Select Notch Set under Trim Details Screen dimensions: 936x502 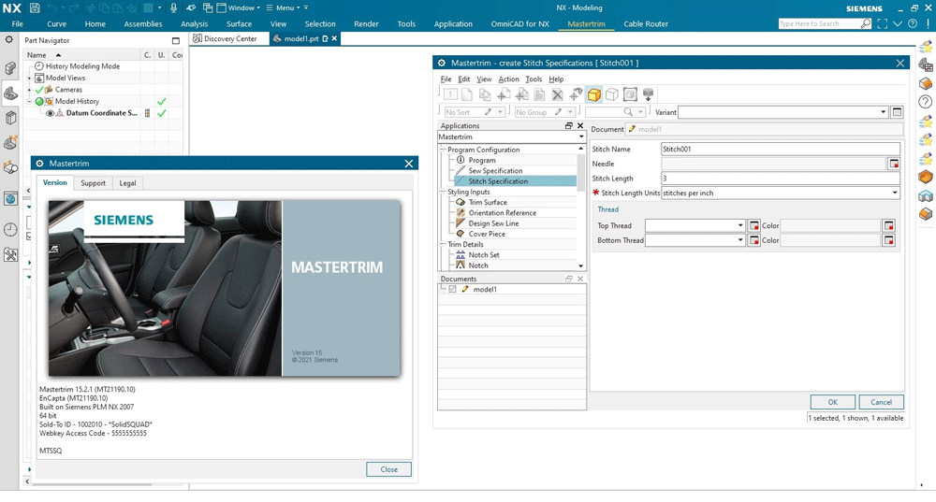484,255
